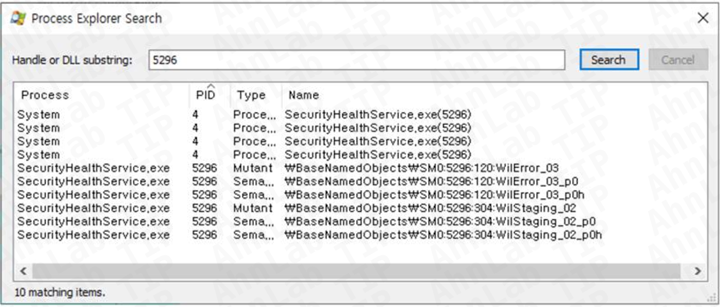Click the horizontal scrollbar right arrow
720x307 pixels.
tap(698, 271)
